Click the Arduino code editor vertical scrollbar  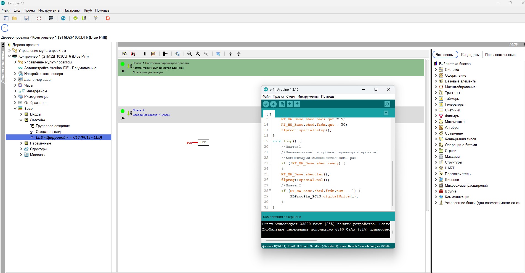[x=393, y=183]
